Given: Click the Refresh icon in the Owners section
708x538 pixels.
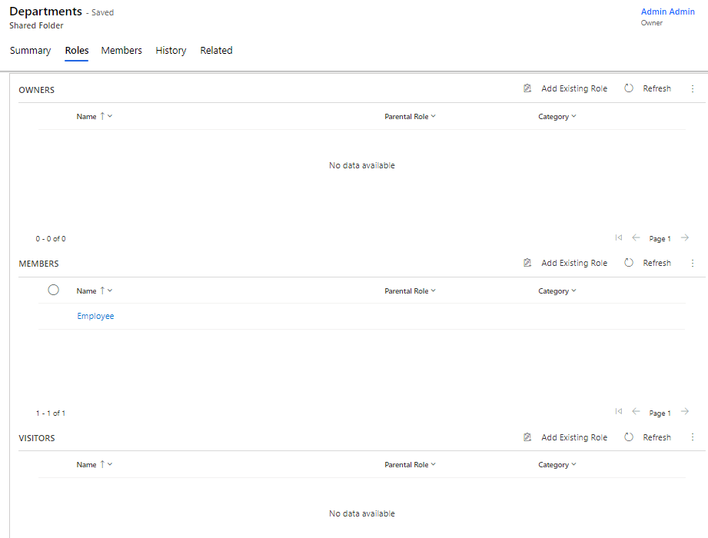Looking at the screenshot, I should pos(629,89).
